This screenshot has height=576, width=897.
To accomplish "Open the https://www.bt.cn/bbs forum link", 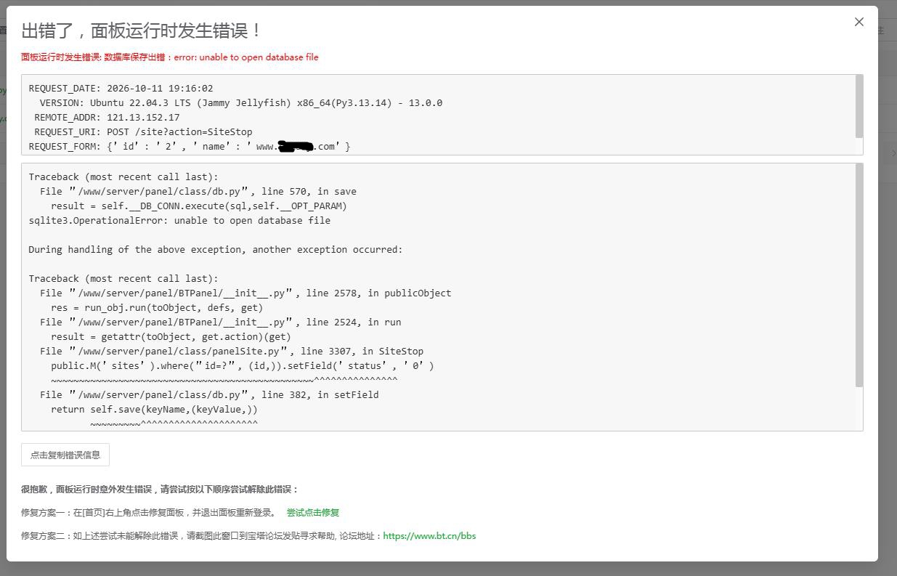I will coord(429,536).
